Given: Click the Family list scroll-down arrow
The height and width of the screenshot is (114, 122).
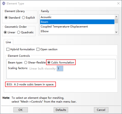Looking at the screenshot, I should [116, 32].
